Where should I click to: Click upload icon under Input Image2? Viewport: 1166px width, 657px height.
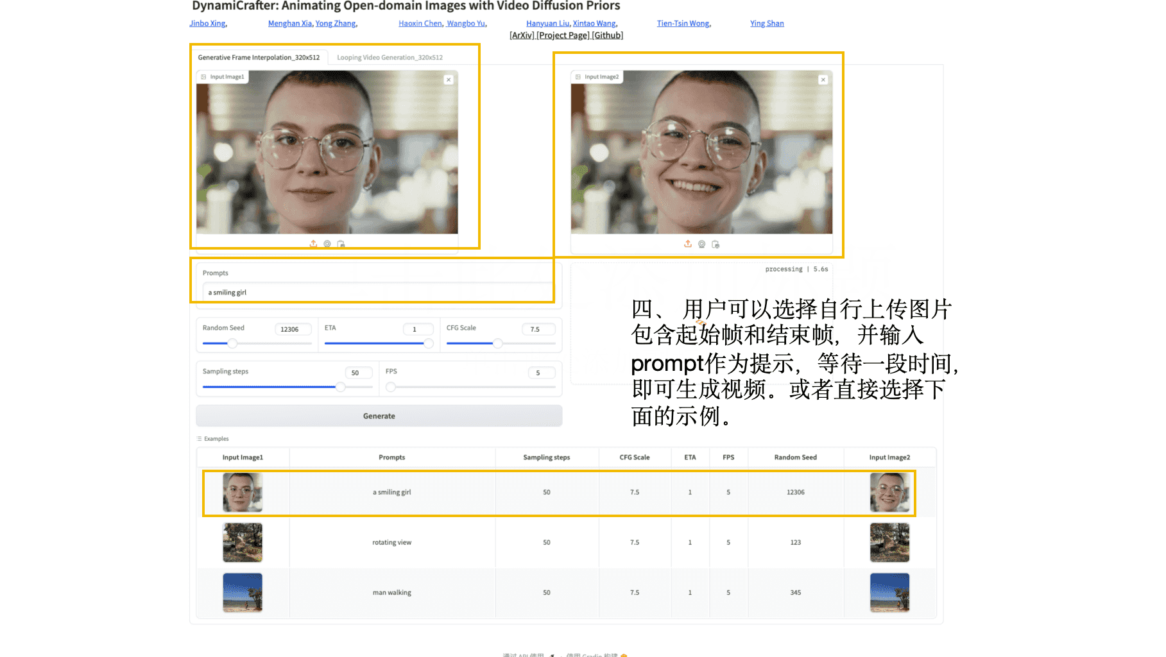(x=688, y=244)
